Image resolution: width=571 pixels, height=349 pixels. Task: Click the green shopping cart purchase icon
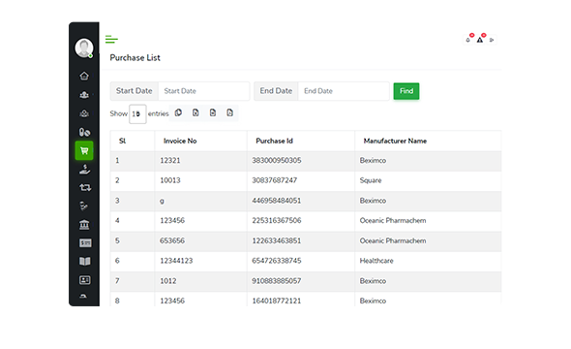click(x=84, y=150)
